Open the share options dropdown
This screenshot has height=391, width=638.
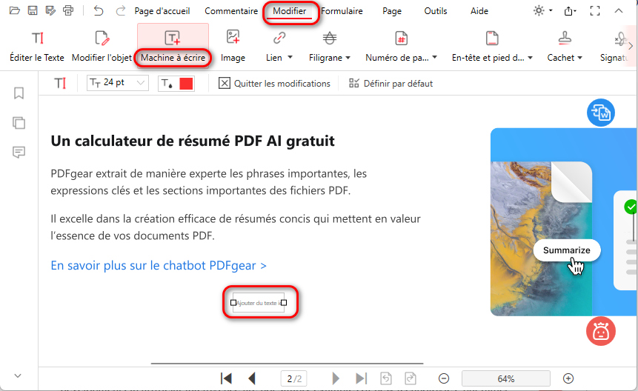[570, 11]
